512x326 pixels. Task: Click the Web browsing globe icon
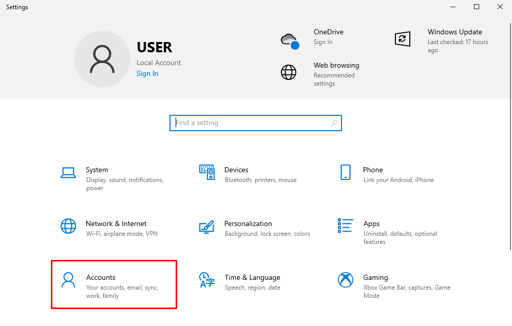289,72
